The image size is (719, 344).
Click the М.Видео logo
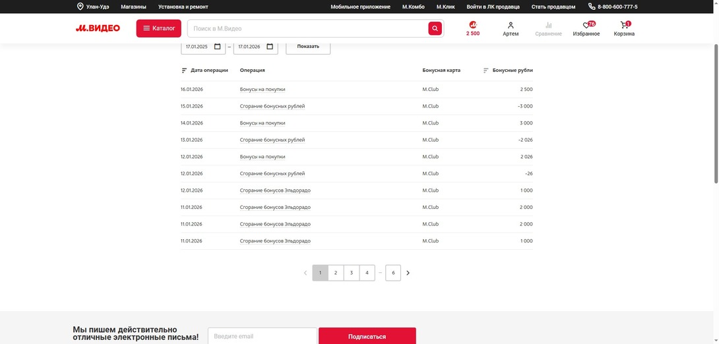[98, 28]
